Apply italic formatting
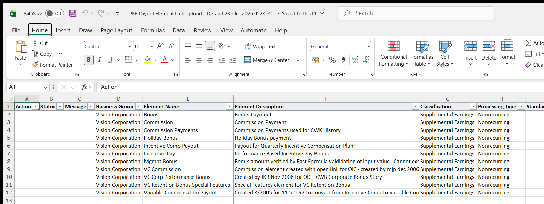 tap(100, 60)
